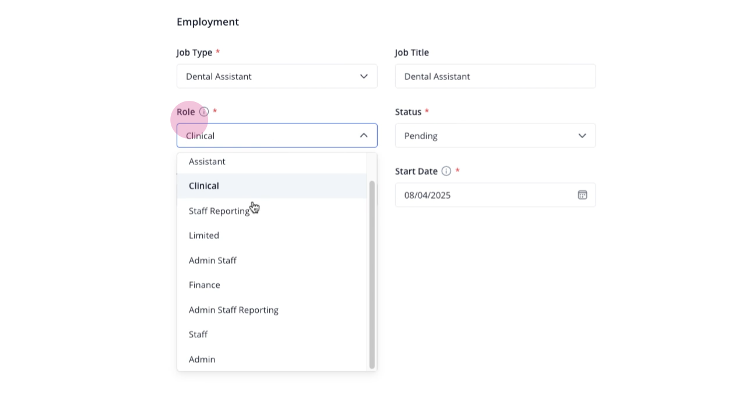Open the Job Type field showing Dental Assistant

point(277,76)
